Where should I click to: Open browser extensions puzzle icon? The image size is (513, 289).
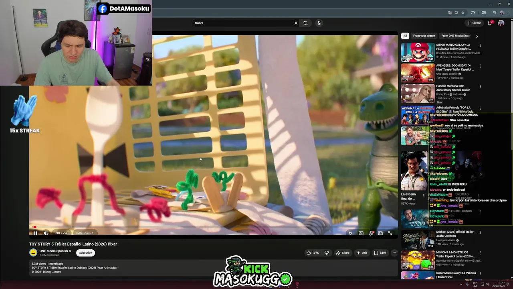coord(473,12)
